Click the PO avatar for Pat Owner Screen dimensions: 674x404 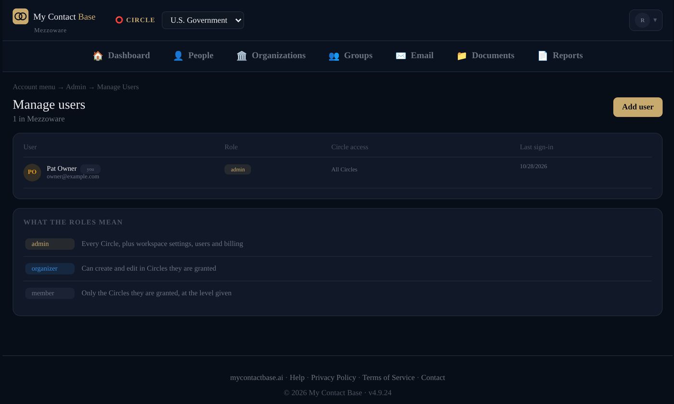pyautogui.click(x=32, y=172)
